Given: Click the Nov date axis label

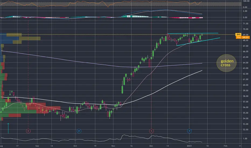Looking at the screenshot, I should [113, 146].
